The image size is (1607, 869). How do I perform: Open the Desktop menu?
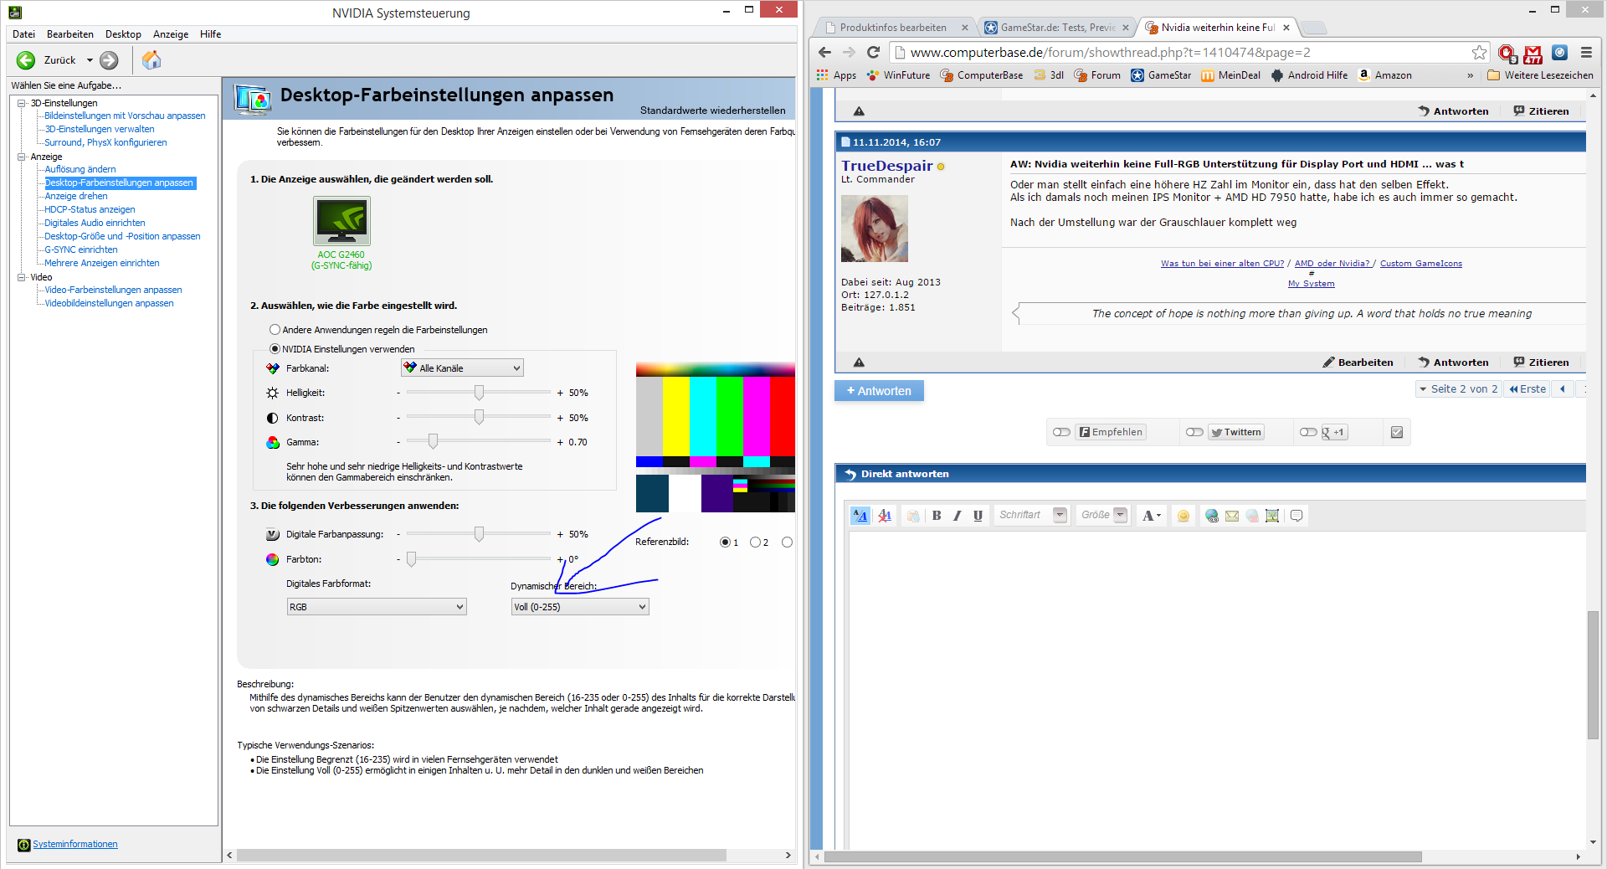click(x=123, y=34)
